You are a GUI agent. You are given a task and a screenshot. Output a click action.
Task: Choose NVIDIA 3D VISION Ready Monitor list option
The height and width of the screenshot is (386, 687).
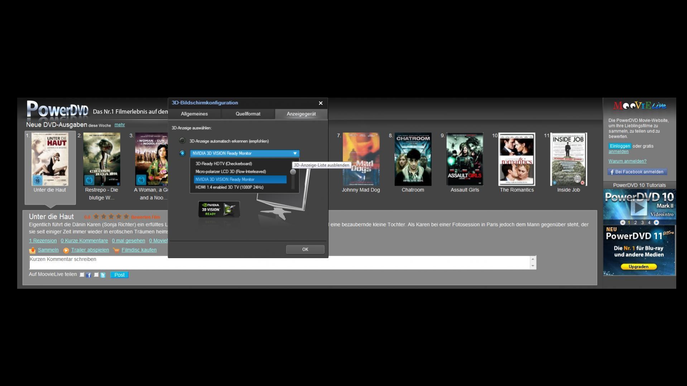click(240, 179)
